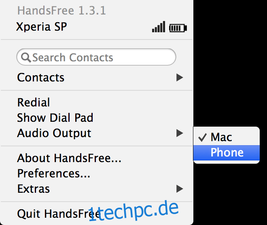Select Mac as audio output
267x225 pixels.
pos(227,137)
